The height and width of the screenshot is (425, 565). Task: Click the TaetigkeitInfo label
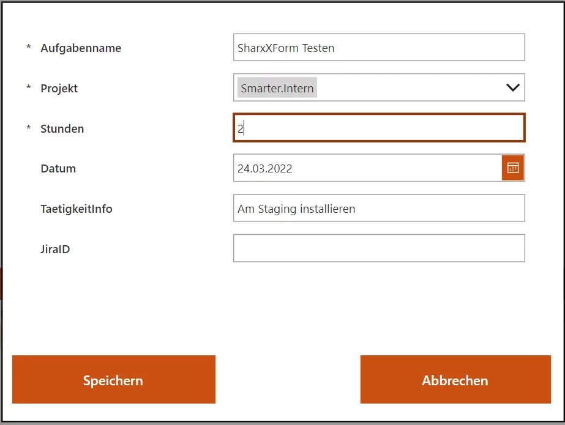click(x=77, y=209)
